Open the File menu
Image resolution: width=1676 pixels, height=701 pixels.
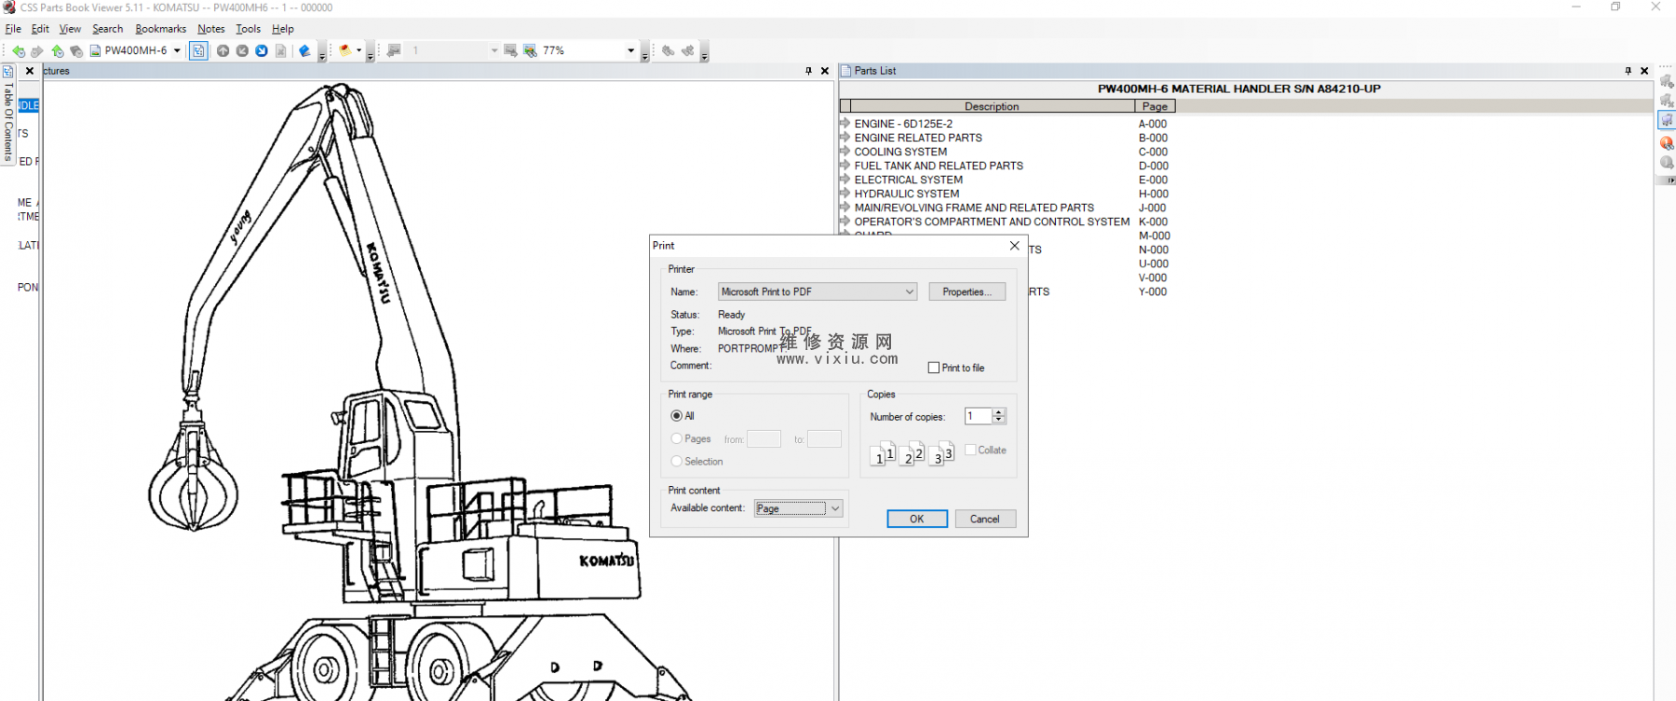pyautogui.click(x=13, y=29)
